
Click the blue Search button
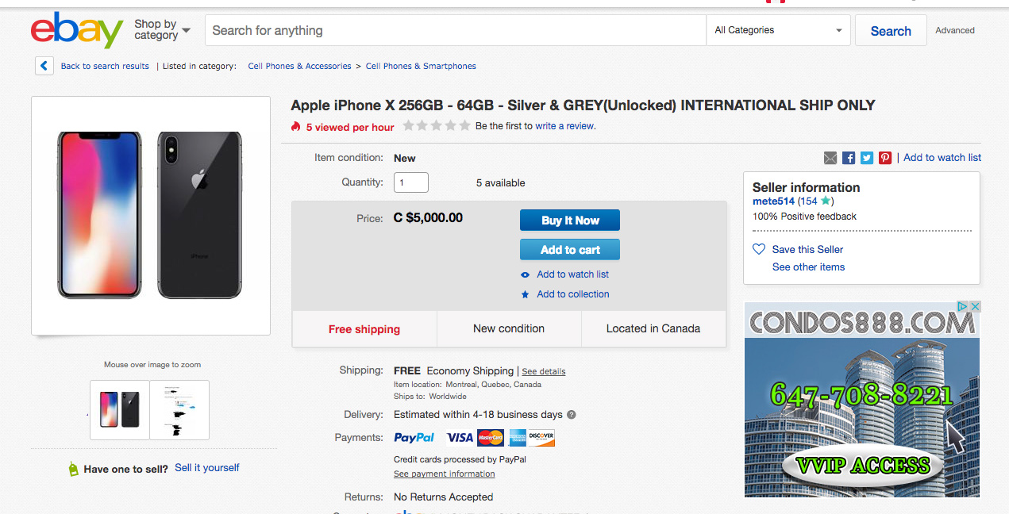pos(891,31)
